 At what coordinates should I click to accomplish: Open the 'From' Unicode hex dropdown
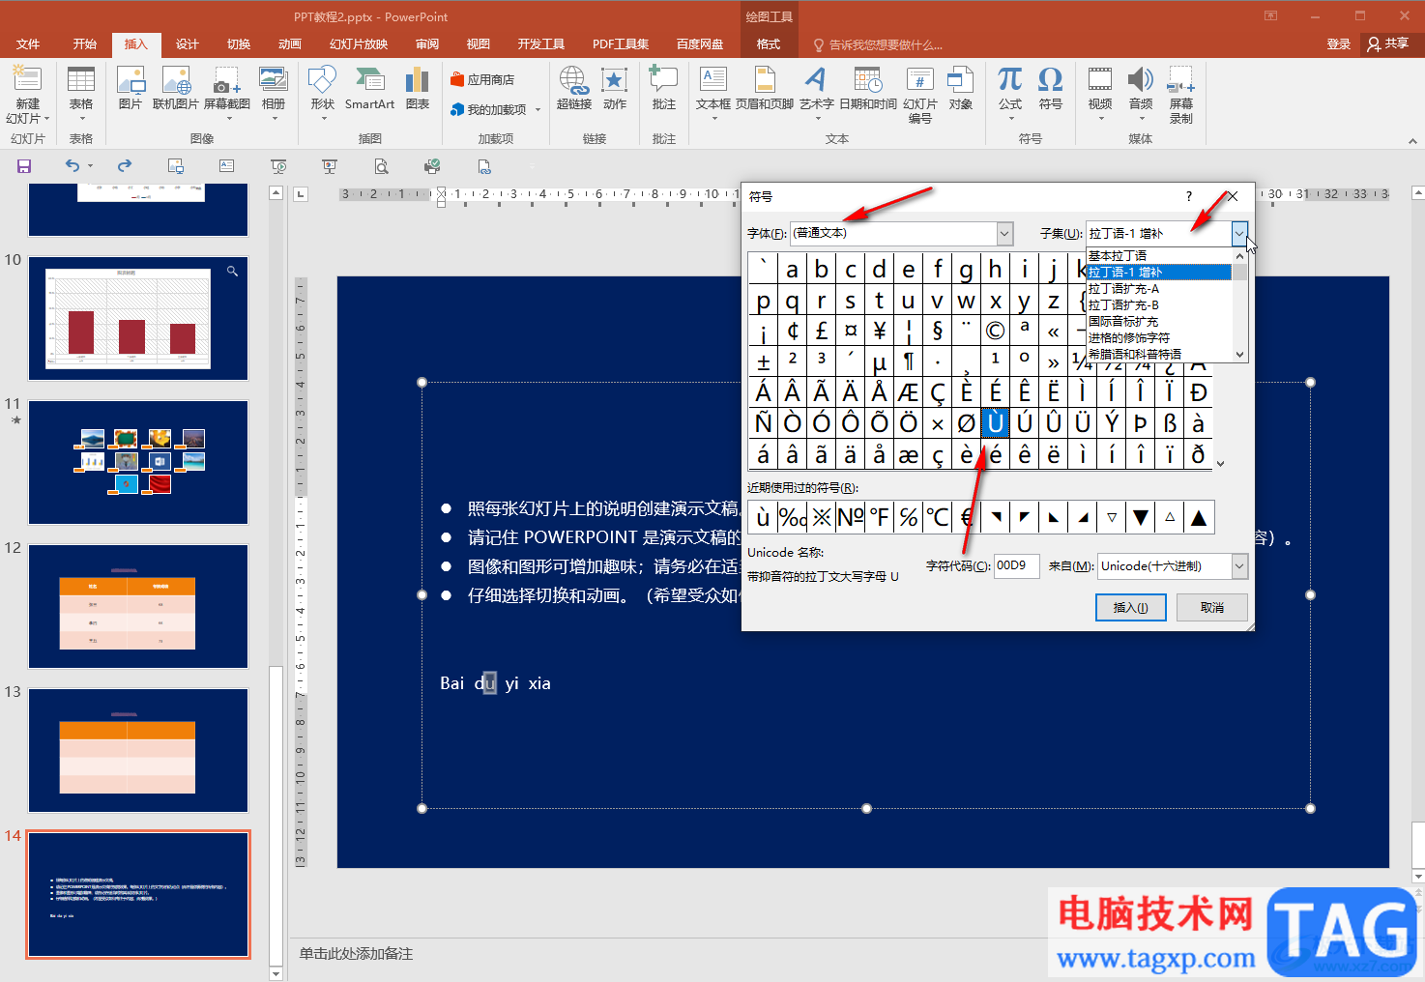coord(1239,566)
